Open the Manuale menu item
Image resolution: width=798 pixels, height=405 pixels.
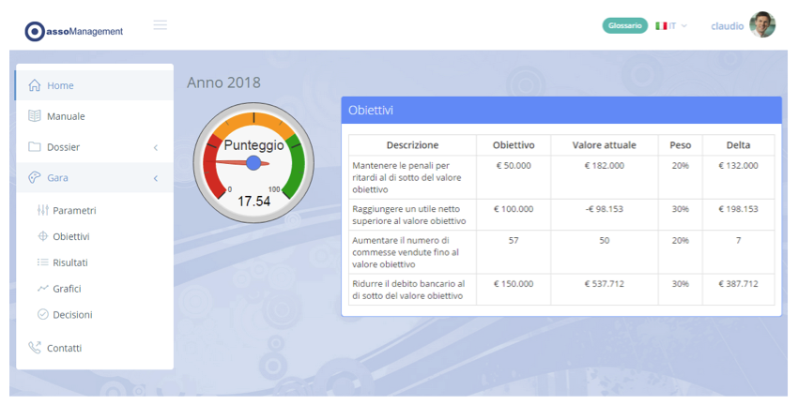point(95,116)
